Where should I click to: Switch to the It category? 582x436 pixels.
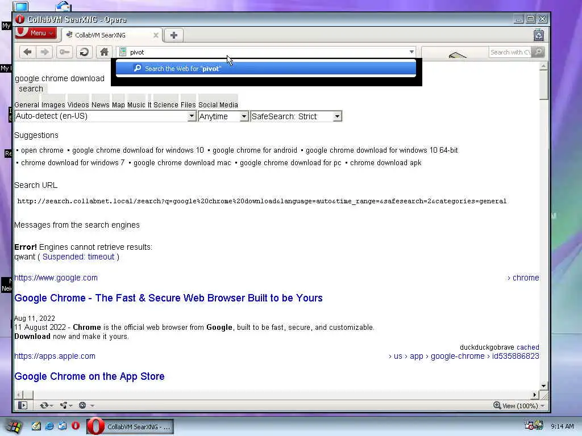pos(149,105)
